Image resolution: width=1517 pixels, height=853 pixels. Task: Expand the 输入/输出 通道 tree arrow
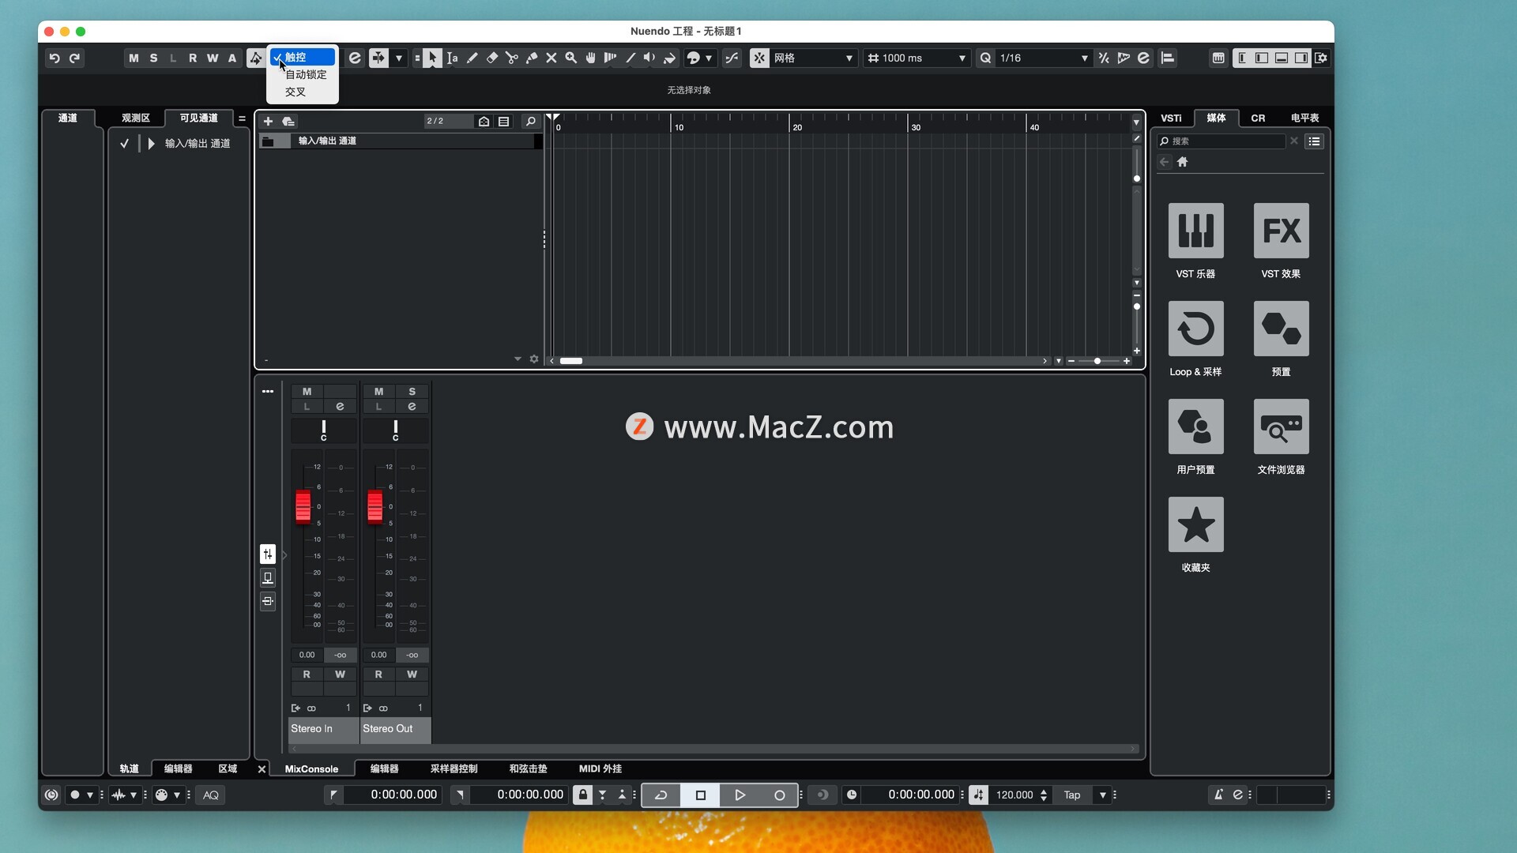pyautogui.click(x=151, y=144)
